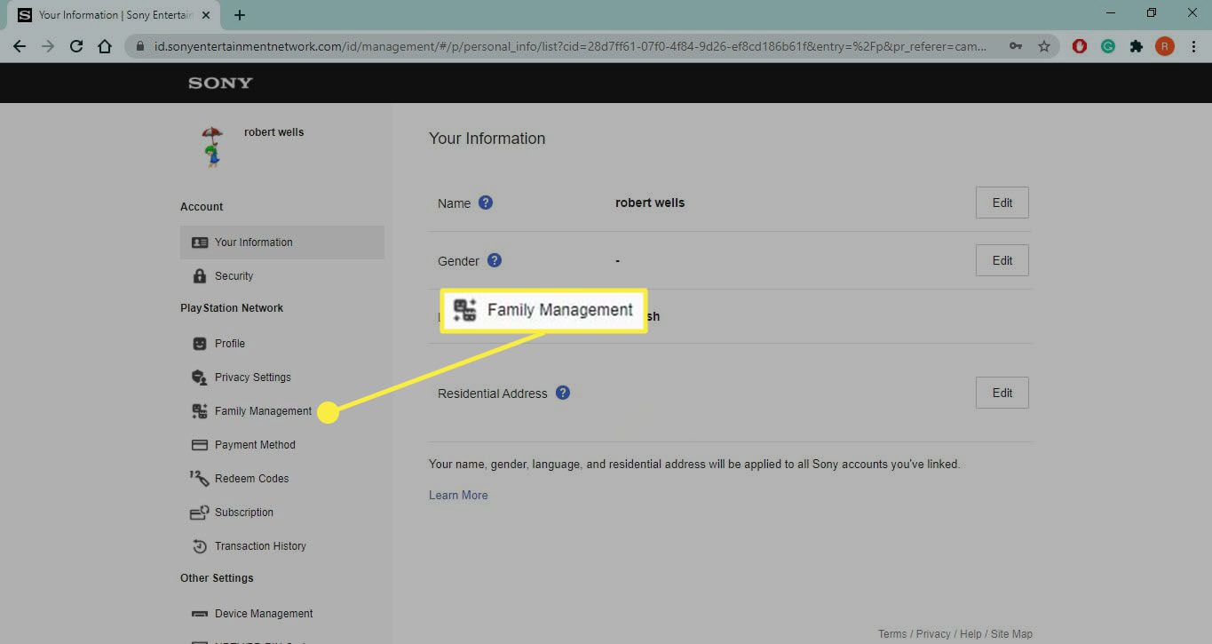This screenshot has width=1212, height=644.
Task: Go to the Profile section
Action: (x=230, y=344)
